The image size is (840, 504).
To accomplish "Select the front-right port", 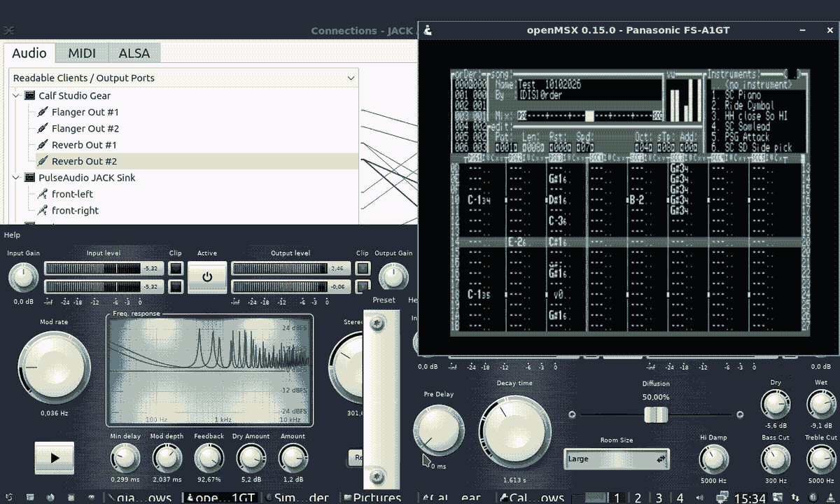I will (75, 211).
